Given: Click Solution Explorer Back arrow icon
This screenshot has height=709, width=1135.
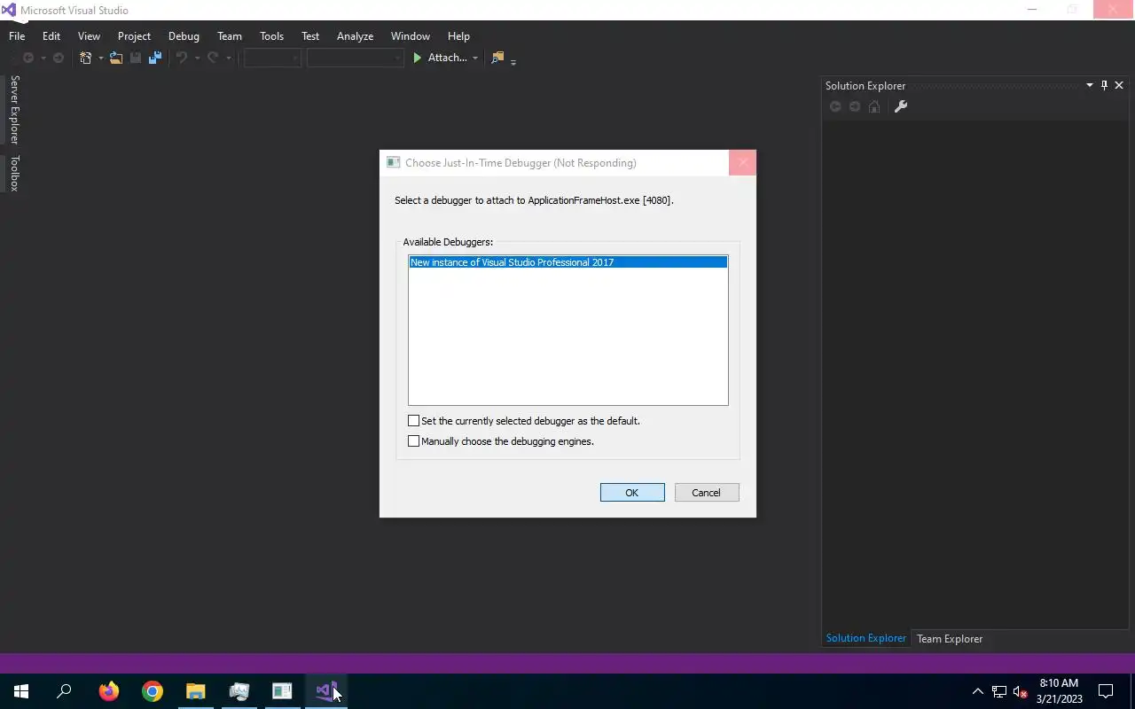Looking at the screenshot, I should click(x=835, y=106).
